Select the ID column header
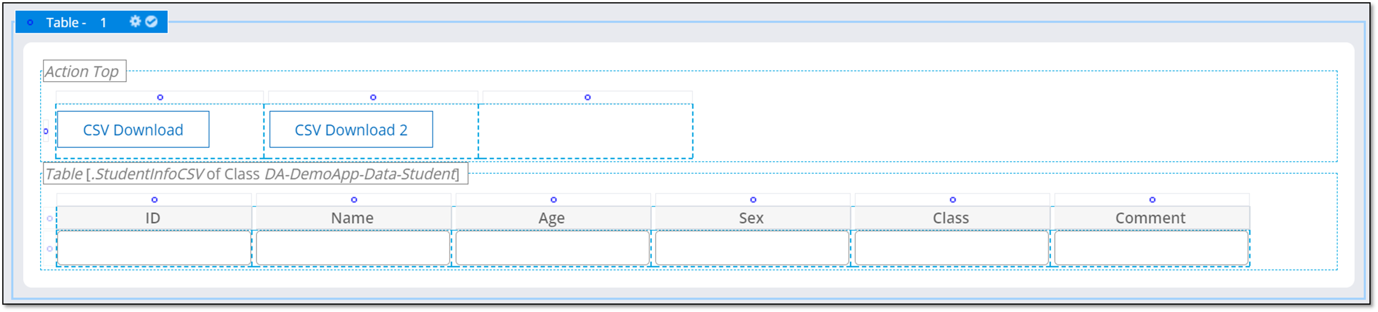Viewport: 1378px width, 312px height. [x=153, y=218]
